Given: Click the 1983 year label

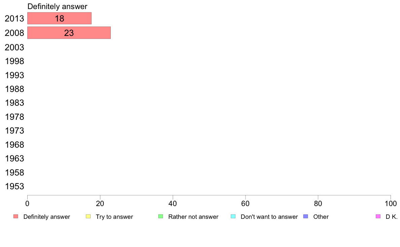Looking at the screenshot, I should (x=14, y=103).
